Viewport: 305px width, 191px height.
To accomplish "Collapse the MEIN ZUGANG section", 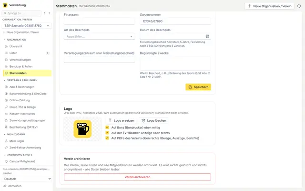I will [x=14, y=134].
